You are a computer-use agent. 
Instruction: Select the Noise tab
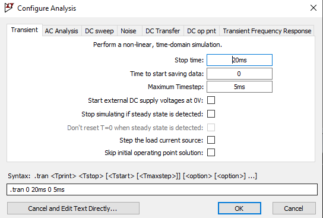[128, 31]
